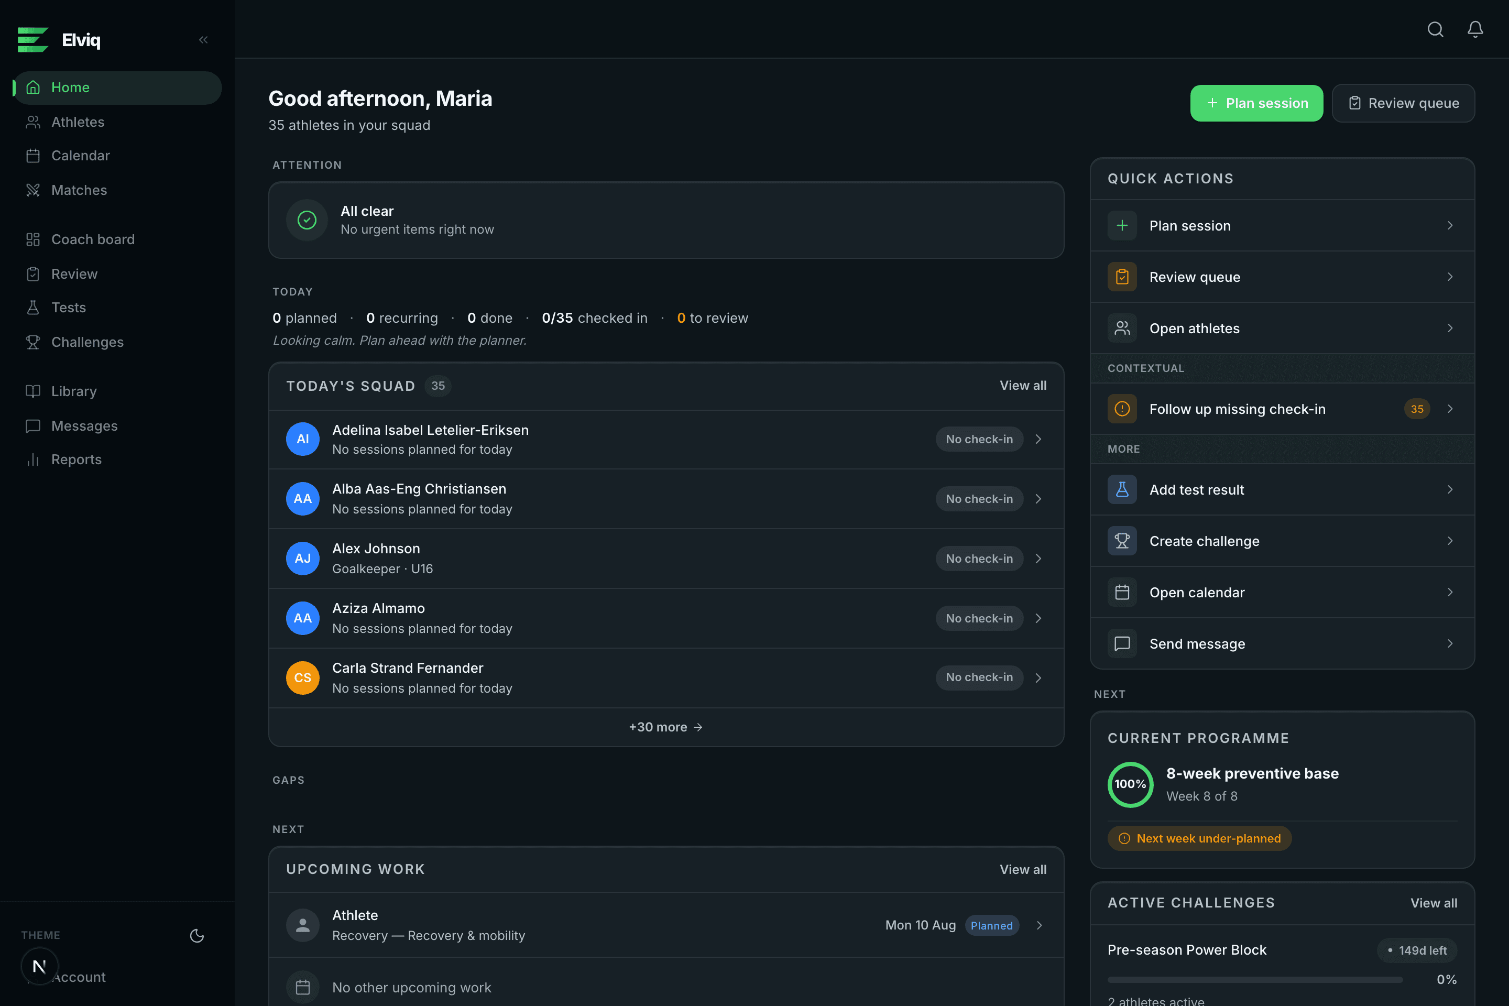Image resolution: width=1509 pixels, height=1006 pixels.
Task: Go to Athletes page
Action: [x=117, y=122]
